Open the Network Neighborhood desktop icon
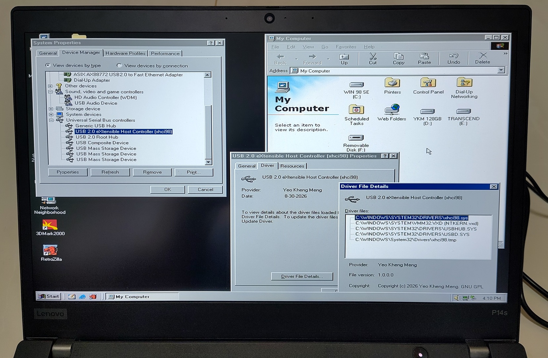The image size is (548, 358). (x=50, y=206)
